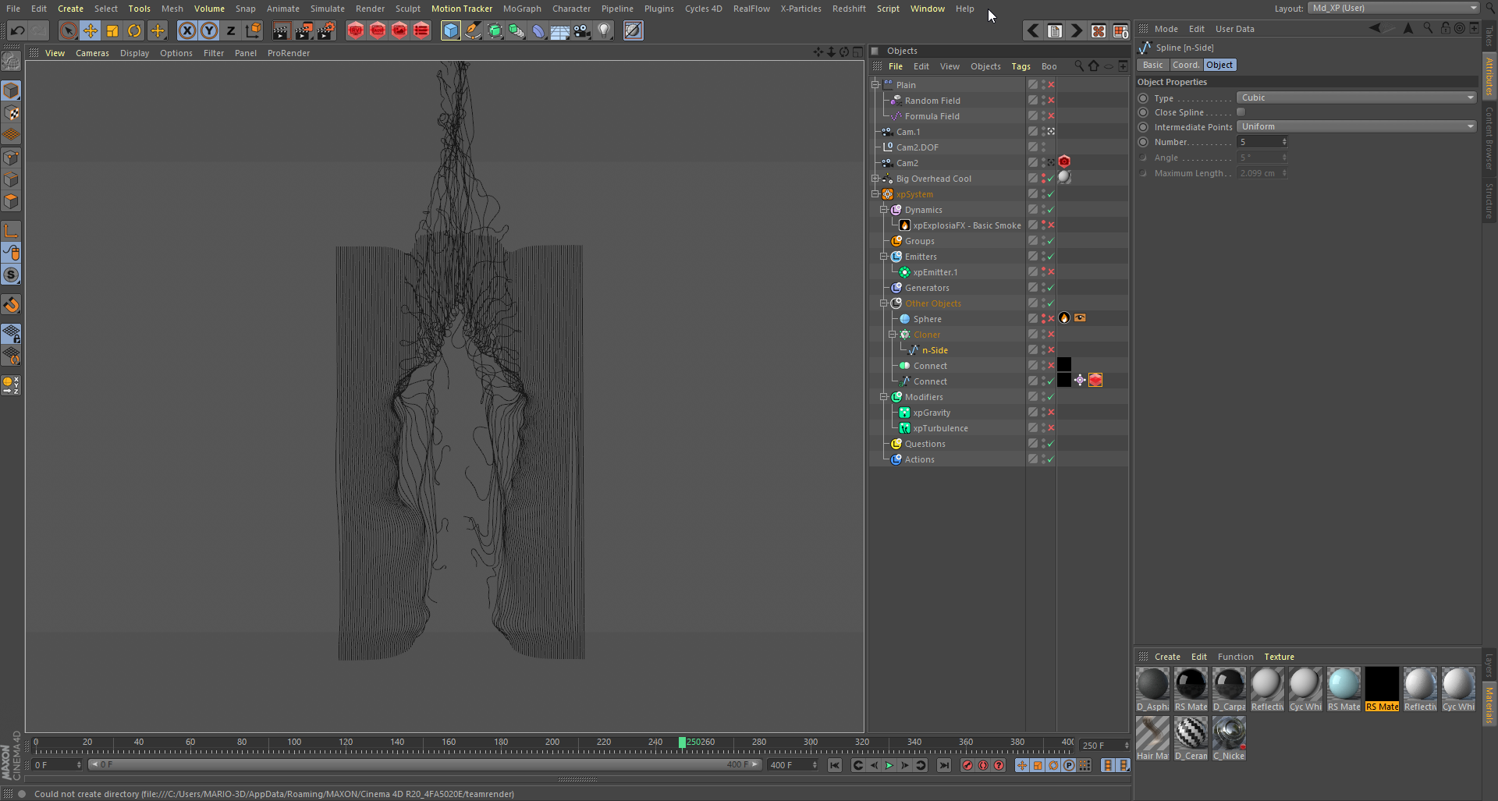Screen dimensions: 1498x801
Task: Open material manager Texture menu
Action: coord(1279,657)
